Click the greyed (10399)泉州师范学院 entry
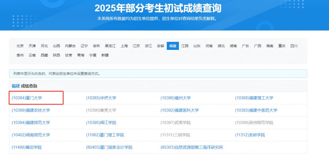 [x=254, y=122]
